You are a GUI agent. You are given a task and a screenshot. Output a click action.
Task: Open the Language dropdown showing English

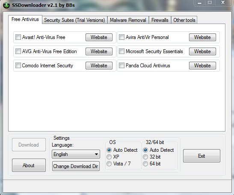point(76,154)
